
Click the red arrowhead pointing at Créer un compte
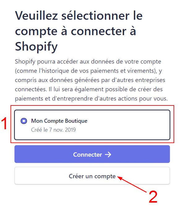point(119,178)
